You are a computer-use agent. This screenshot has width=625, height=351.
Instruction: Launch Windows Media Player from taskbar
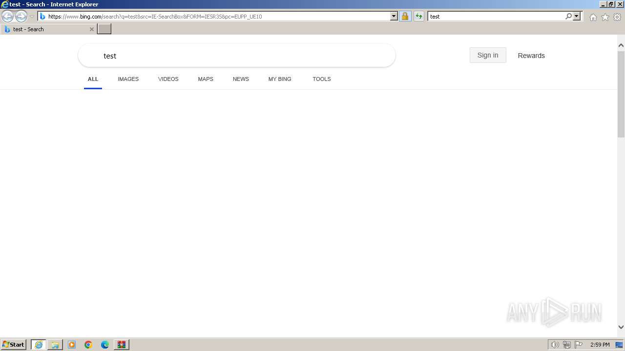tap(72, 345)
